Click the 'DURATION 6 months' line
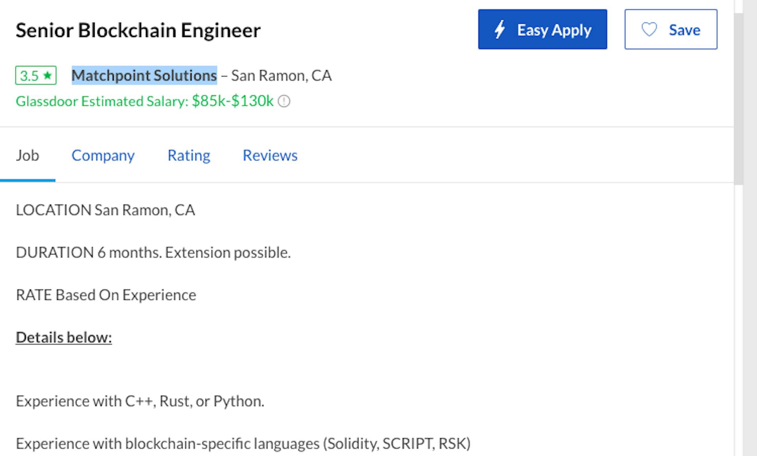The width and height of the screenshot is (757, 456). pyautogui.click(x=153, y=252)
